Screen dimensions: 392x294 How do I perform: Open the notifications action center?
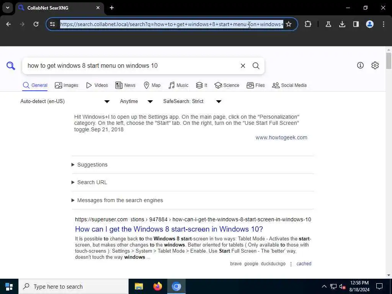(379, 286)
